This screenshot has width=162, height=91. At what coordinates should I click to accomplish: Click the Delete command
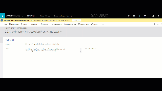24,24
